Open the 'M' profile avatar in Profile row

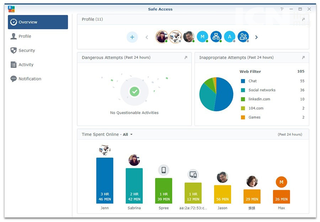[202, 37]
